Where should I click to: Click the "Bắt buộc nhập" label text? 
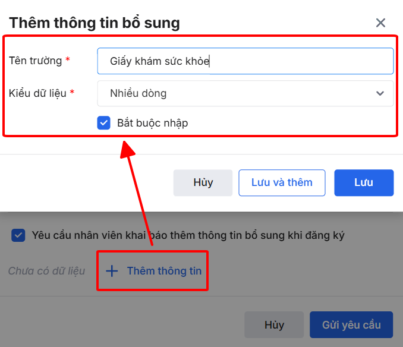click(152, 123)
